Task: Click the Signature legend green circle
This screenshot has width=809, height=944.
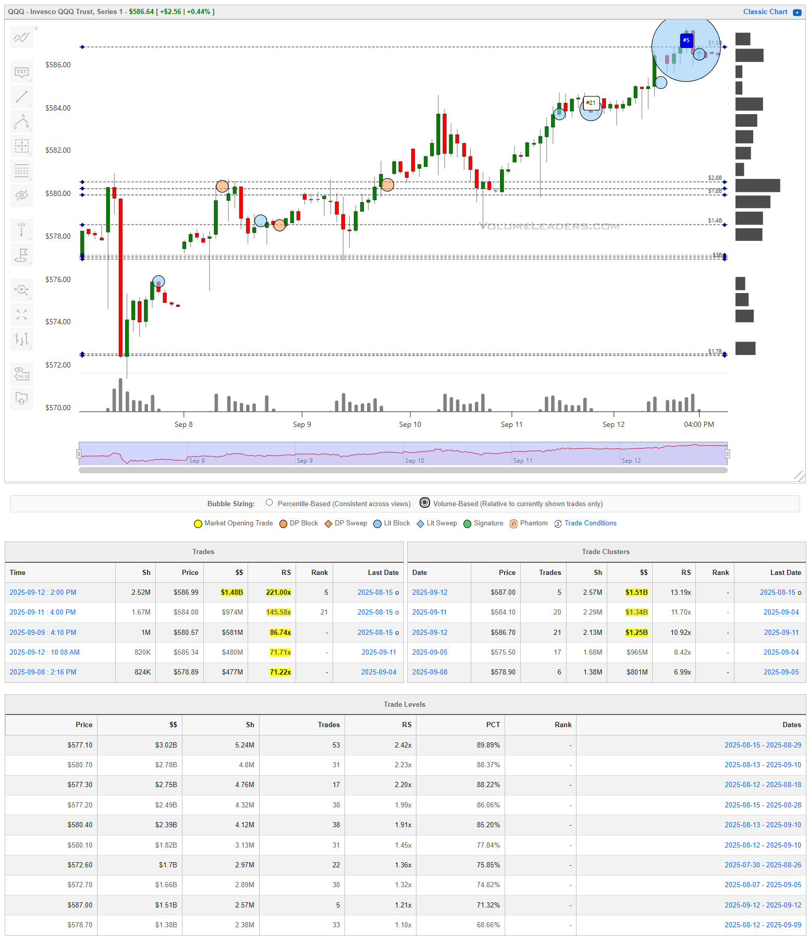Action: coord(468,524)
